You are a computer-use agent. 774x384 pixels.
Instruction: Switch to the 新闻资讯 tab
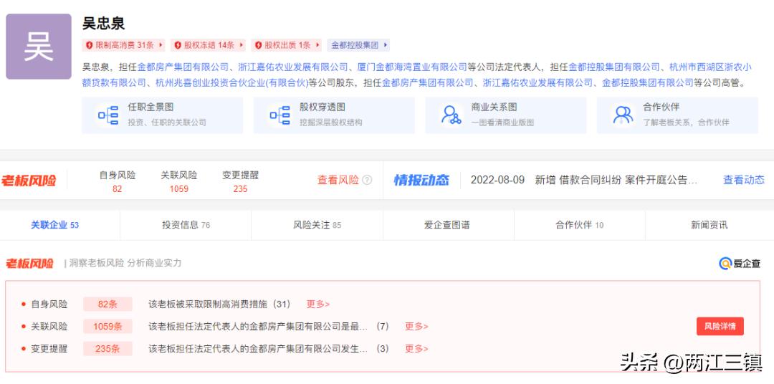[x=709, y=225]
